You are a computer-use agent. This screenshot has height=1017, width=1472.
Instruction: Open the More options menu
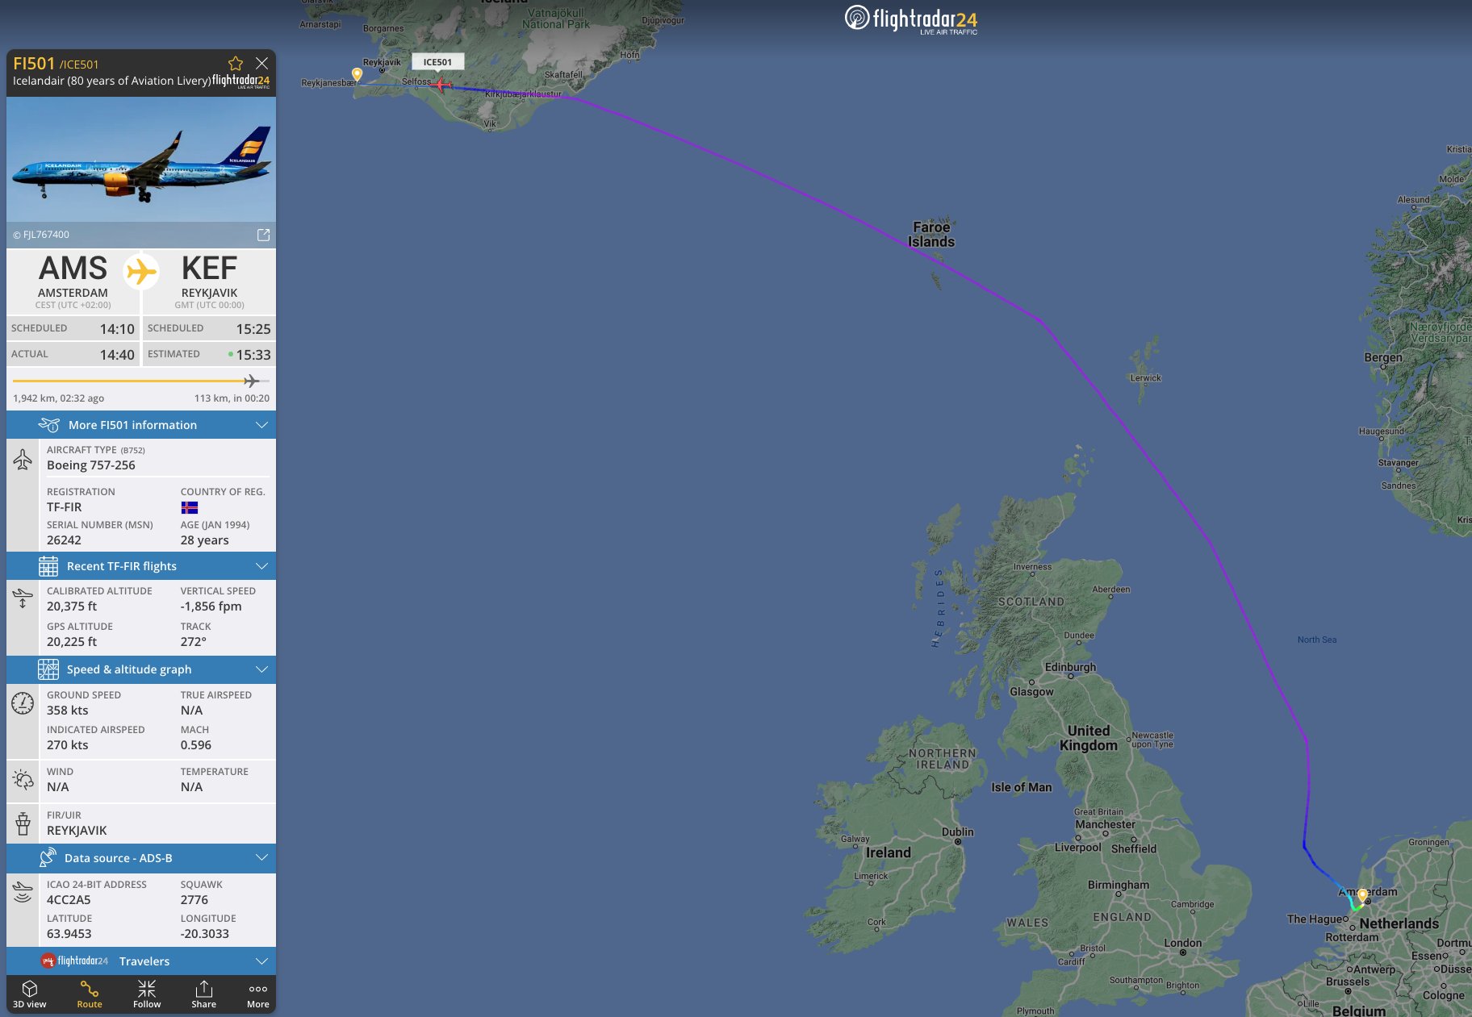coord(258,994)
